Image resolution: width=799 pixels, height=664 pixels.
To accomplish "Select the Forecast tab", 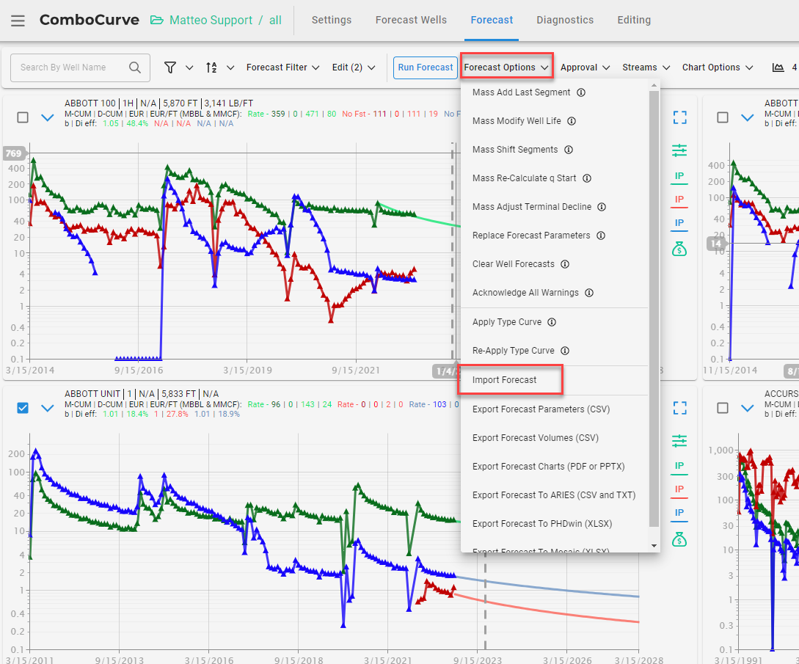I will [x=492, y=20].
